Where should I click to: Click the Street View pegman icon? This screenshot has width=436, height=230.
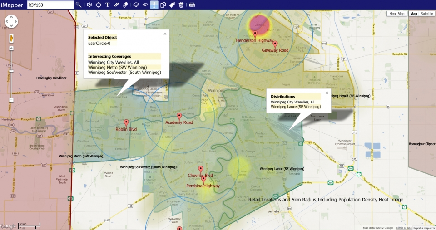pyautogui.click(x=11, y=38)
